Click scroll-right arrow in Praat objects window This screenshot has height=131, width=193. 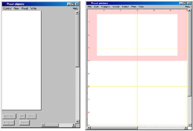pyautogui.click(x=74, y=125)
